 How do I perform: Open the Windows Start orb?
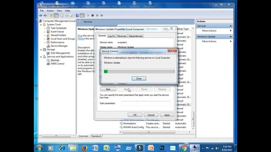coord(39,148)
